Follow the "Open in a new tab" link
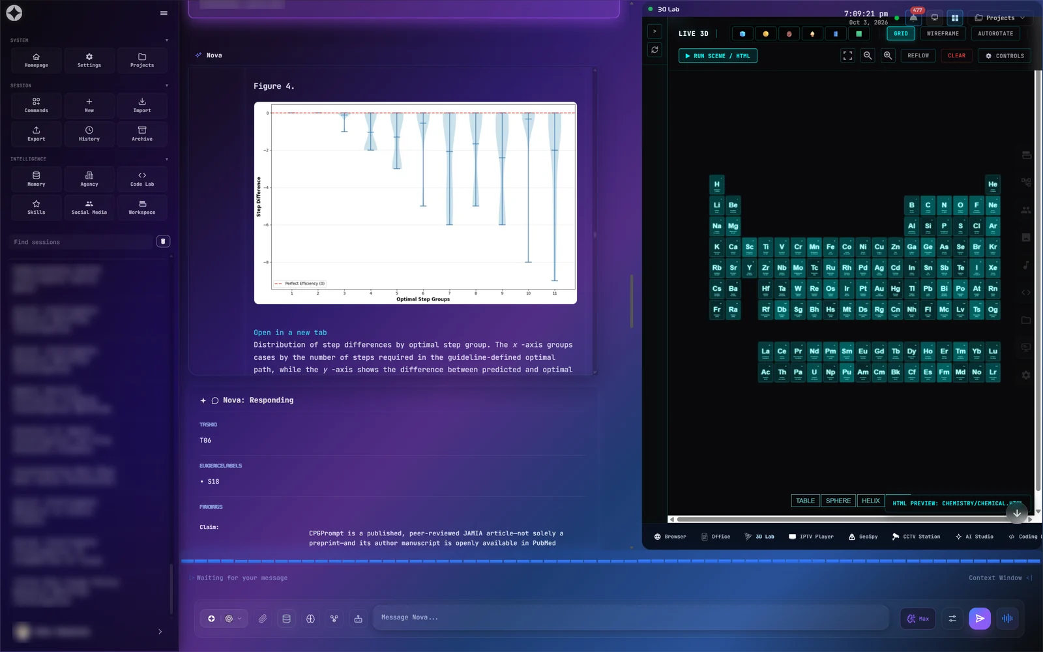1043x652 pixels. (x=290, y=333)
